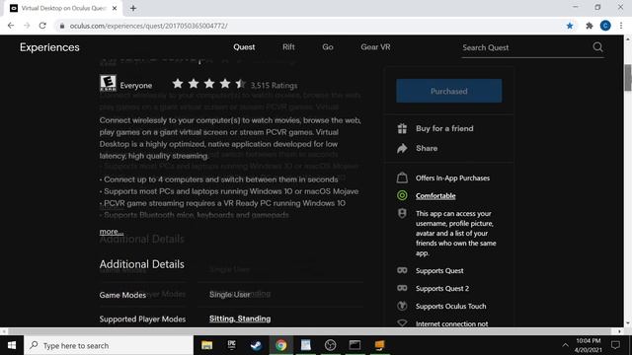
Task: Click the privacy shield icon beside app access text
Action: coord(402,213)
